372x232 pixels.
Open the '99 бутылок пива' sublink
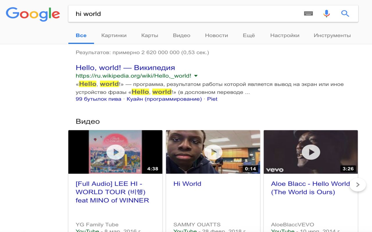99,99
